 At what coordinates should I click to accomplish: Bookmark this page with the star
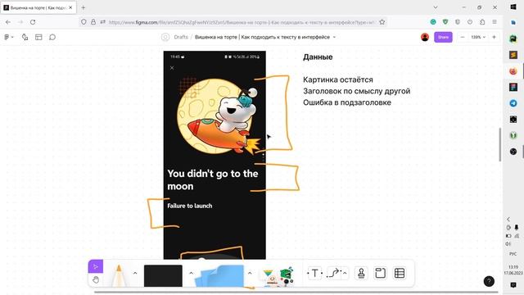coord(382,22)
